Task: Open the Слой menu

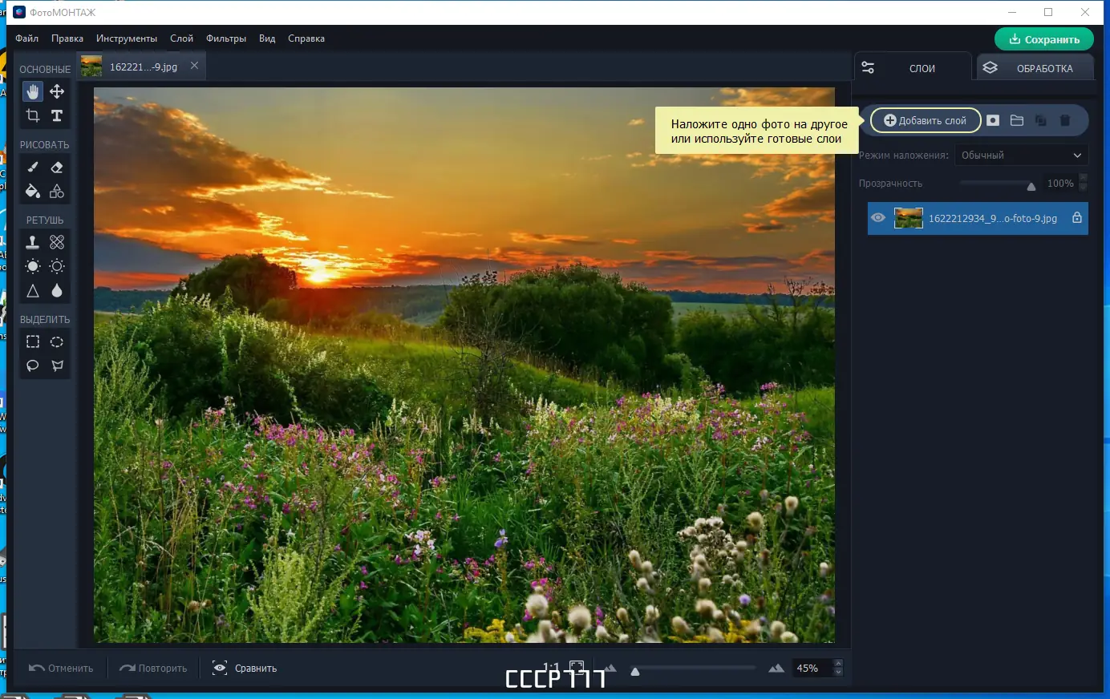Action: coord(181,38)
